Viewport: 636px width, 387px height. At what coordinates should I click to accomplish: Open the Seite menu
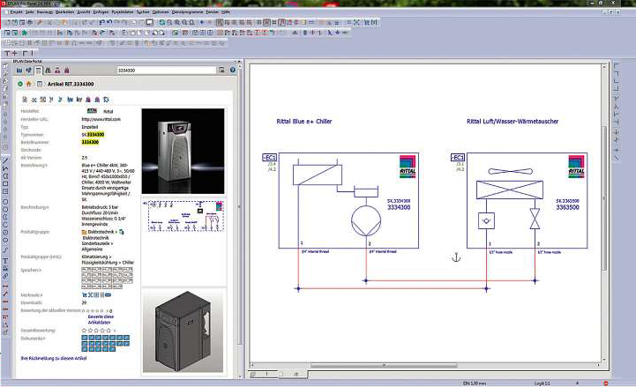[30, 12]
